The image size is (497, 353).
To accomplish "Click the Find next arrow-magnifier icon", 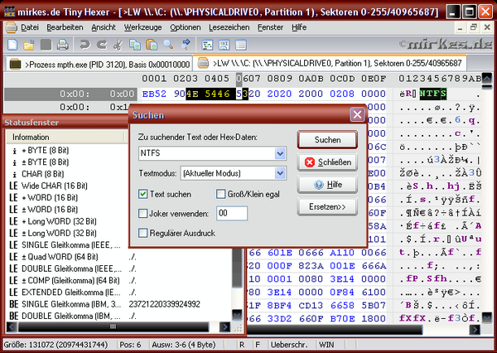I will click(x=185, y=45).
